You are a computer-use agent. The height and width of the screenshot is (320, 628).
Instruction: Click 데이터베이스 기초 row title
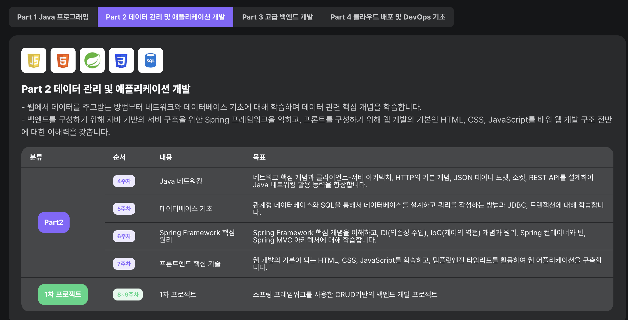tap(186, 209)
